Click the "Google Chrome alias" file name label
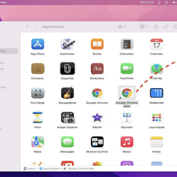The width and height of the screenshot is (177, 177). (x=127, y=105)
